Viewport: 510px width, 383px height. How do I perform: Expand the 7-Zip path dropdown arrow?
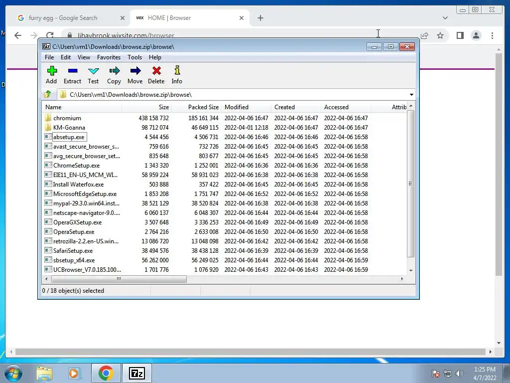click(x=411, y=94)
